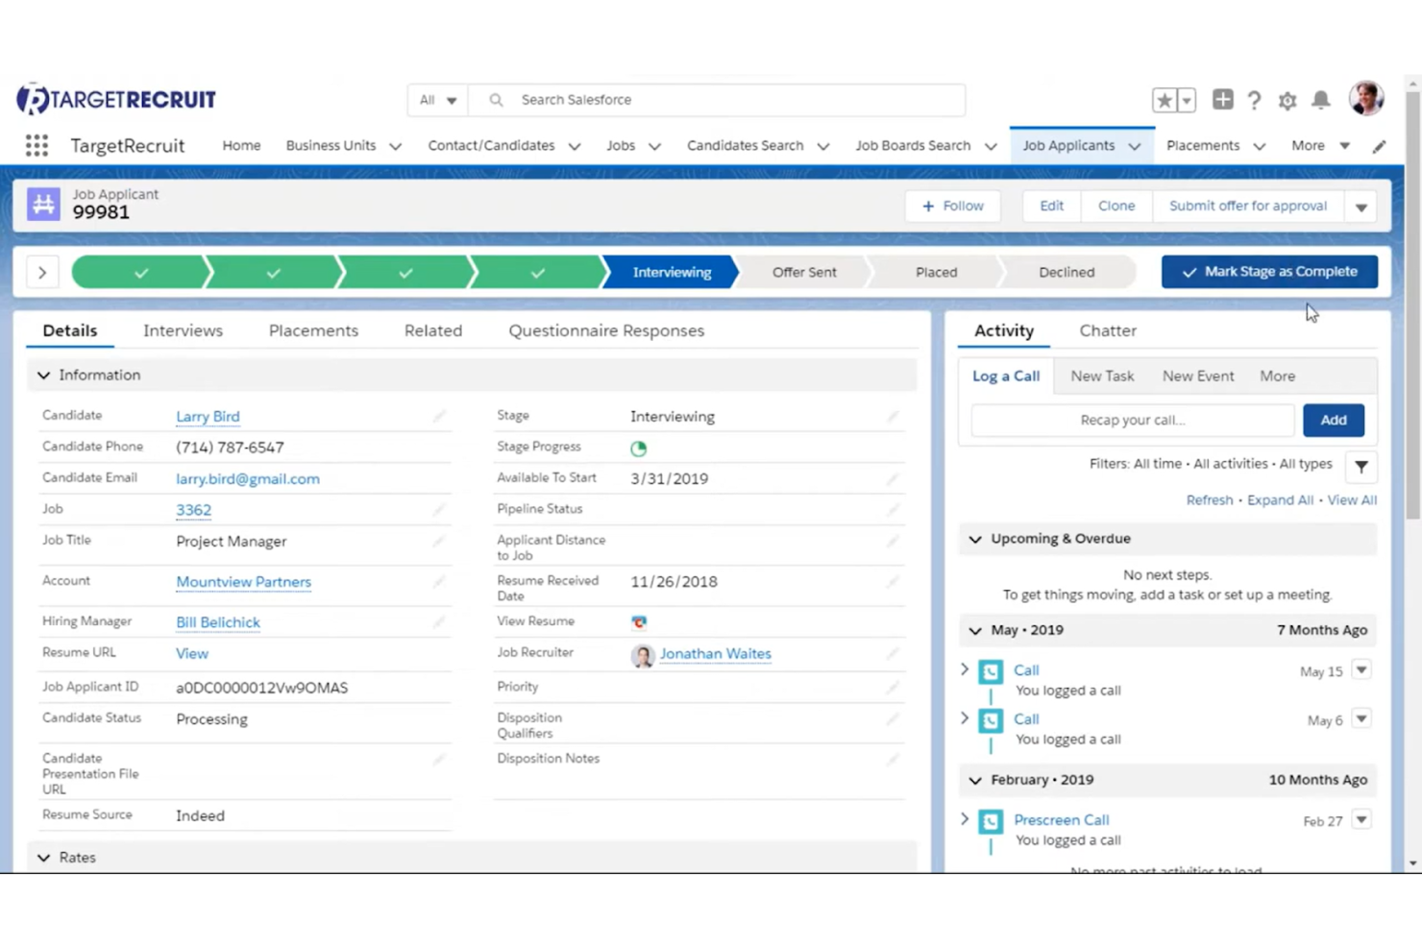Select the Placed stage in path
The height and width of the screenshot is (948, 1422).
click(936, 272)
